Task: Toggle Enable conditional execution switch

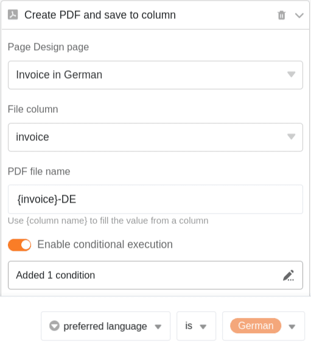Action: pos(19,245)
